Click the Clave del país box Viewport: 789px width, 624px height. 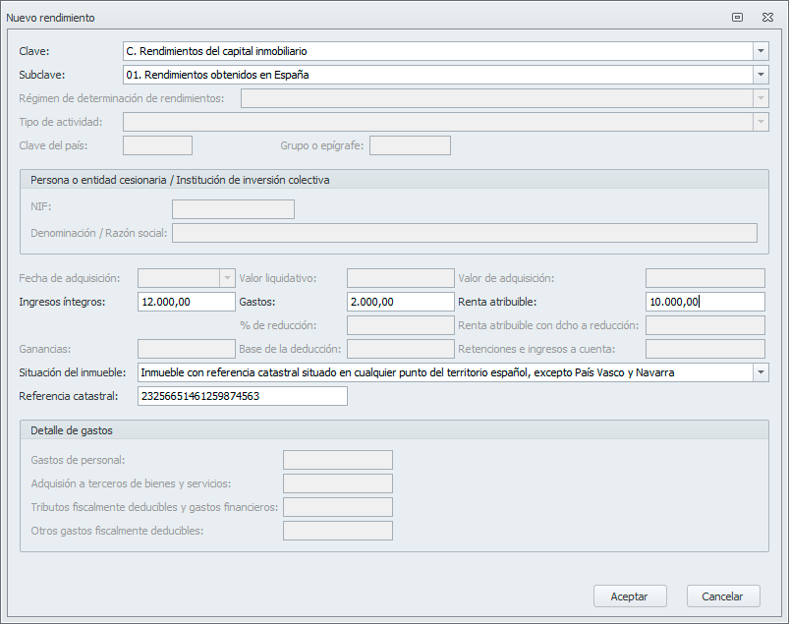pyautogui.click(x=157, y=145)
